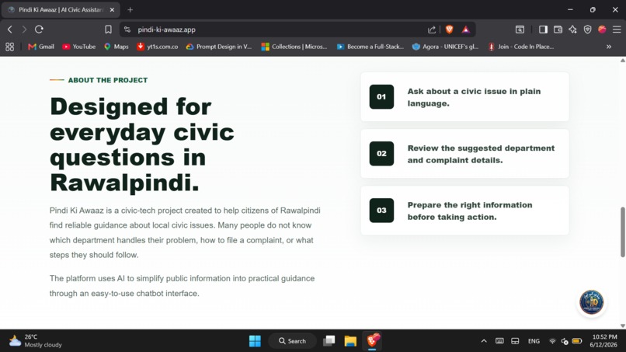Open the weather widget showing 26°C
Image resolution: width=626 pixels, height=352 pixels.
tap(36, 341)
